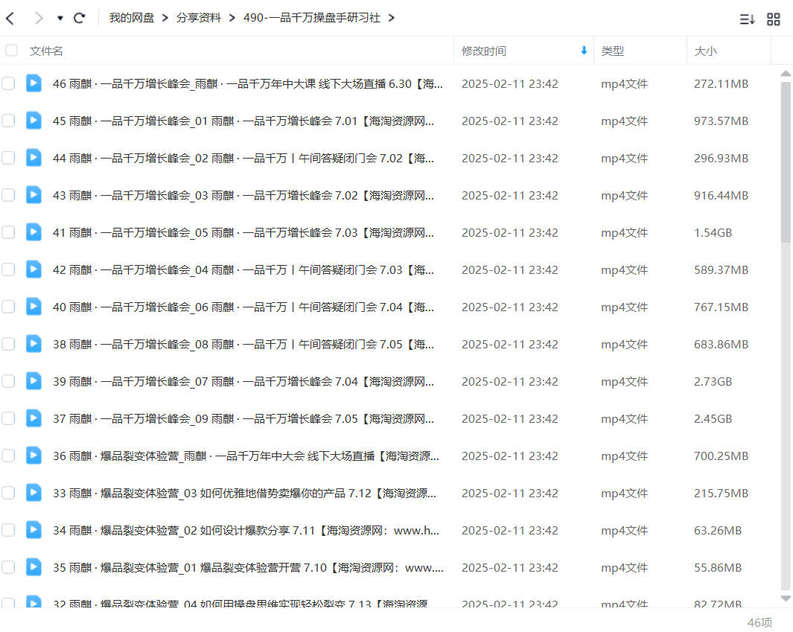Expand chevron after 490-一品千万操盘手研习社
The width and height of the screenshot is (793, 632).
tap(392, 18)
